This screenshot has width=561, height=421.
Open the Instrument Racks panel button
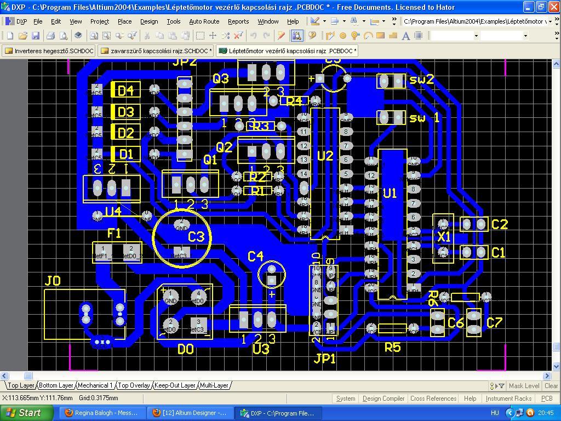tap(508, 399)
